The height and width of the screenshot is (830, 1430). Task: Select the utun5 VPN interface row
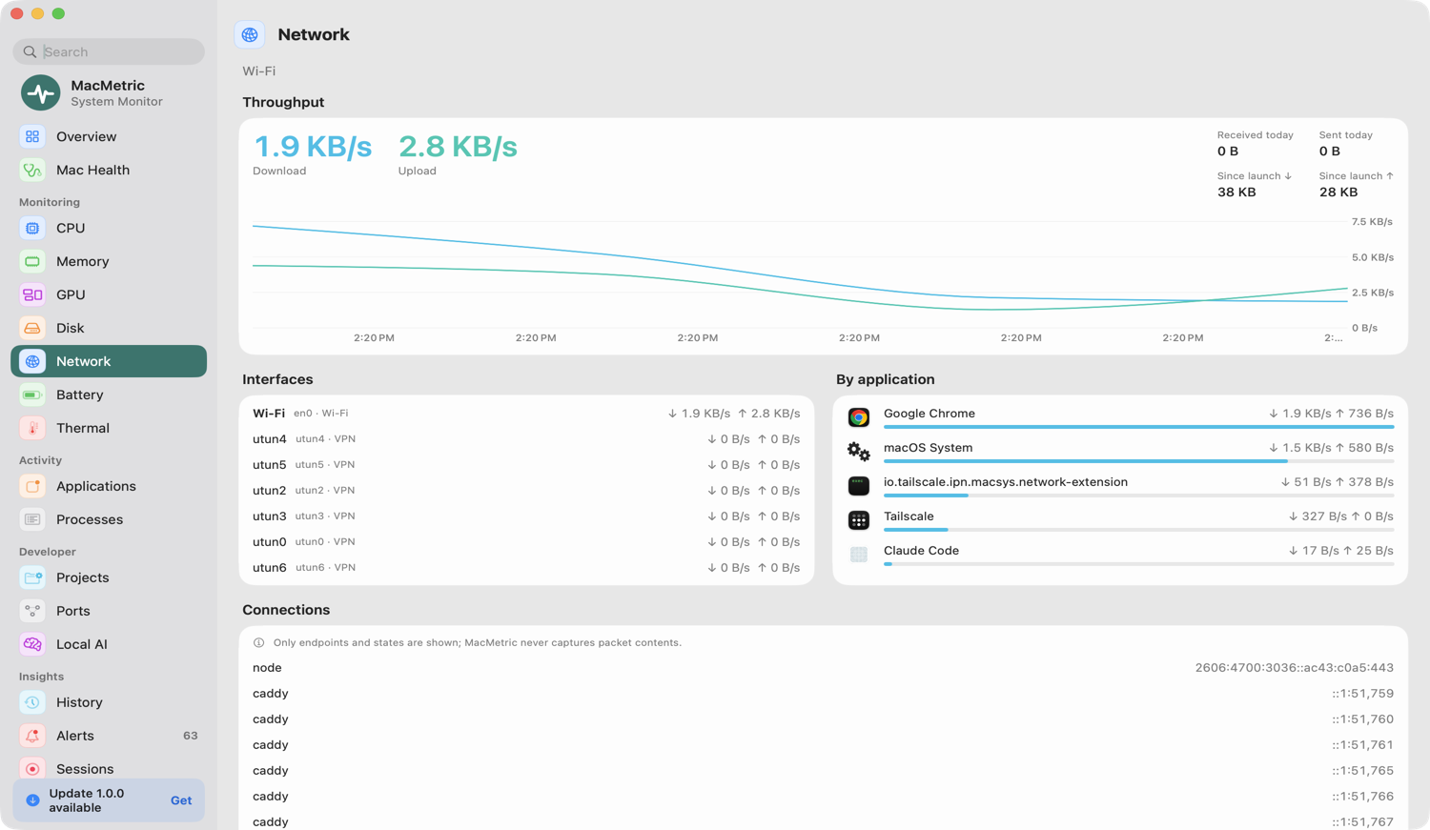tap(526, 465)
